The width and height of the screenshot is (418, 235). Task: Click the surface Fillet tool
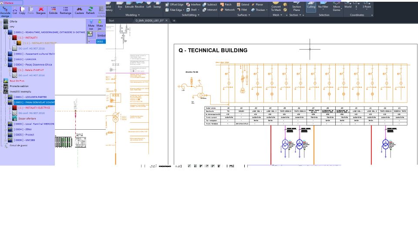(x=242, y=10)
